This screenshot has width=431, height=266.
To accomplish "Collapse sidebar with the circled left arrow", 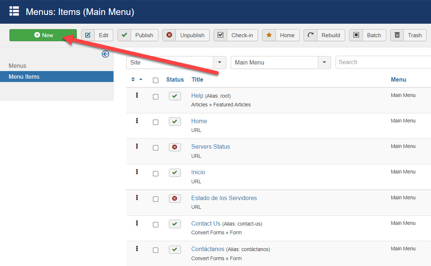I will [x=105, y=54].
